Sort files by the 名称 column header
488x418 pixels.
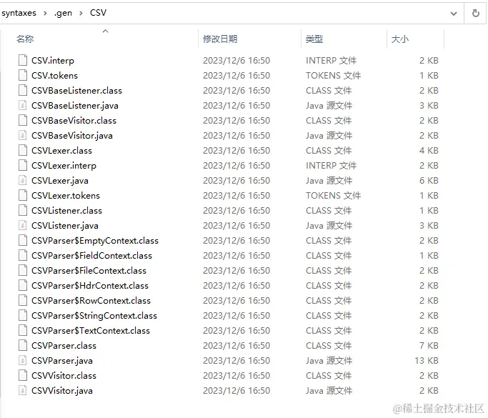(x=25, y=39)
